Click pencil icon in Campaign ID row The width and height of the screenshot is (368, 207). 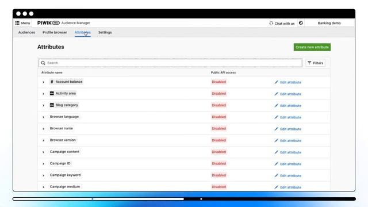click(x=276, y=164)
